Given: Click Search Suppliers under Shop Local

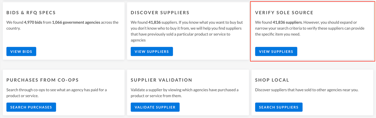Looking at the screenshot, I should pyautogui.click(x=278, y=107).
